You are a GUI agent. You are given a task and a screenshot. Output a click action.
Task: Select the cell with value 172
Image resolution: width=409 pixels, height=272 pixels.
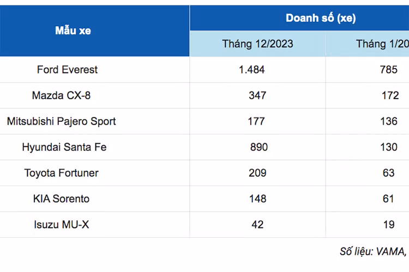pyautogui.click(x=389, y=96)
